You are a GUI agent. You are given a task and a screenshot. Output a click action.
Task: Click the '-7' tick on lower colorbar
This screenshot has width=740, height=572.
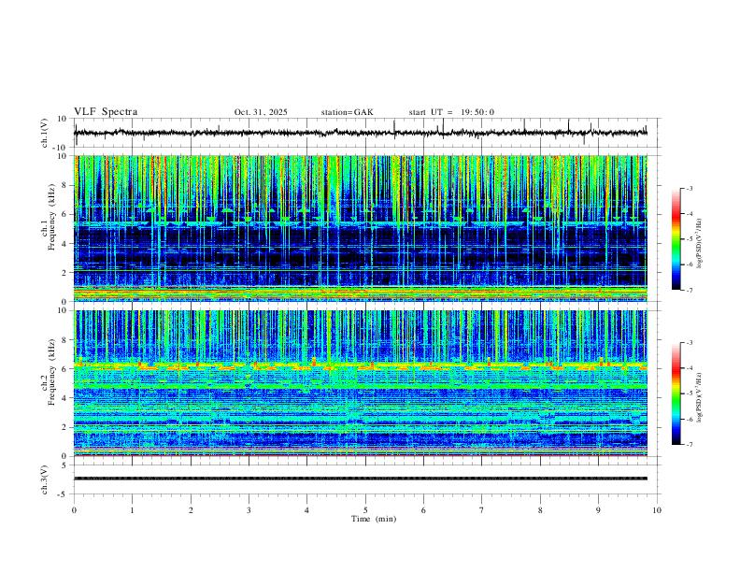pyautogui.click(x=689, y=444)
